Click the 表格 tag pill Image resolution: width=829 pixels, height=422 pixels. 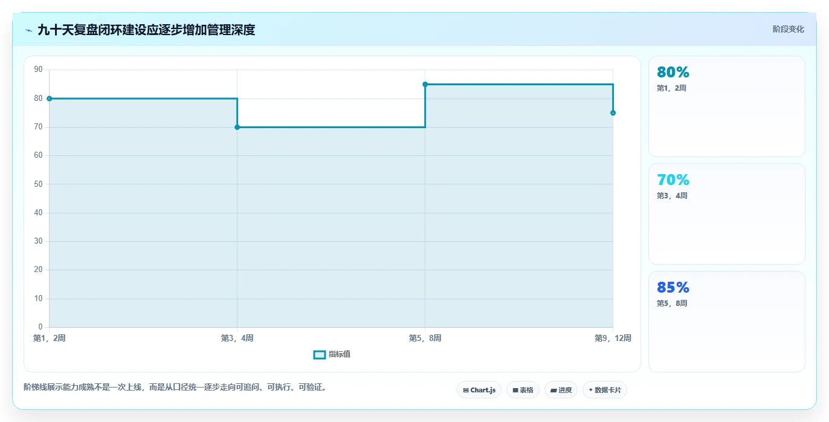coord(523,390)
